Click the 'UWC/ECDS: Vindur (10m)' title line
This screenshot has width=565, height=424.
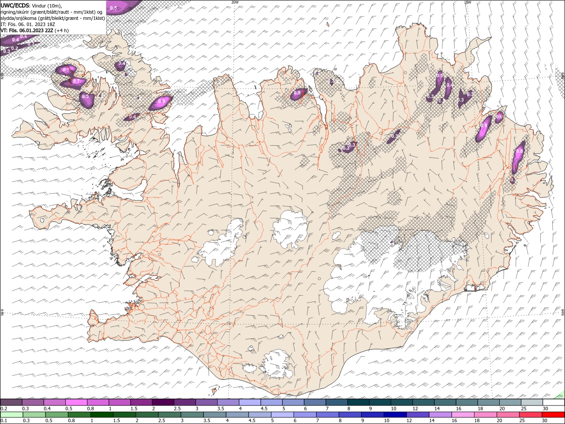coord(31,5)
